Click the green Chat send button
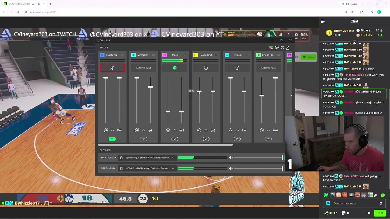Image resolution: width=390 pixels, height=219 pixels. pyautogui.click(x=380, y=213)
